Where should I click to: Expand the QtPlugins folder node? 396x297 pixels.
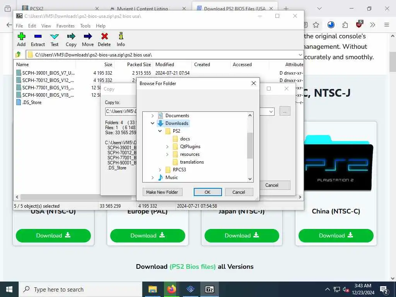tap(167, 147)
